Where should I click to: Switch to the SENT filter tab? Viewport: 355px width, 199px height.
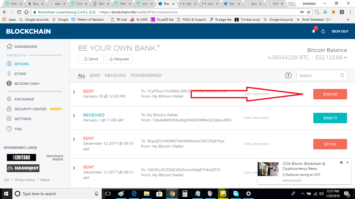pos(95,75)
